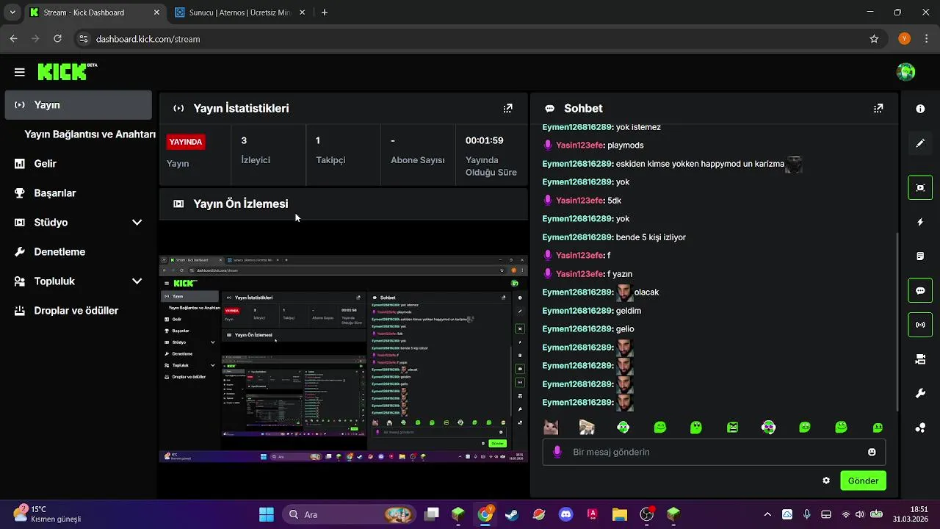Screen dimensions: 940x529
Task: Toggle the stream preview panel in the right sidebar
Action: click(x=920, y=187)
